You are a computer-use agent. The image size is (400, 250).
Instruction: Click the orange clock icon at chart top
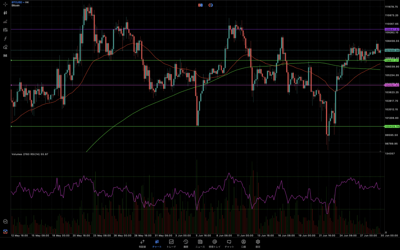(211, 5)
